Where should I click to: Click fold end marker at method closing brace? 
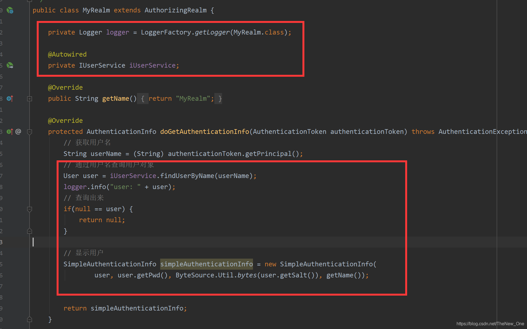(x=30, y=319)
